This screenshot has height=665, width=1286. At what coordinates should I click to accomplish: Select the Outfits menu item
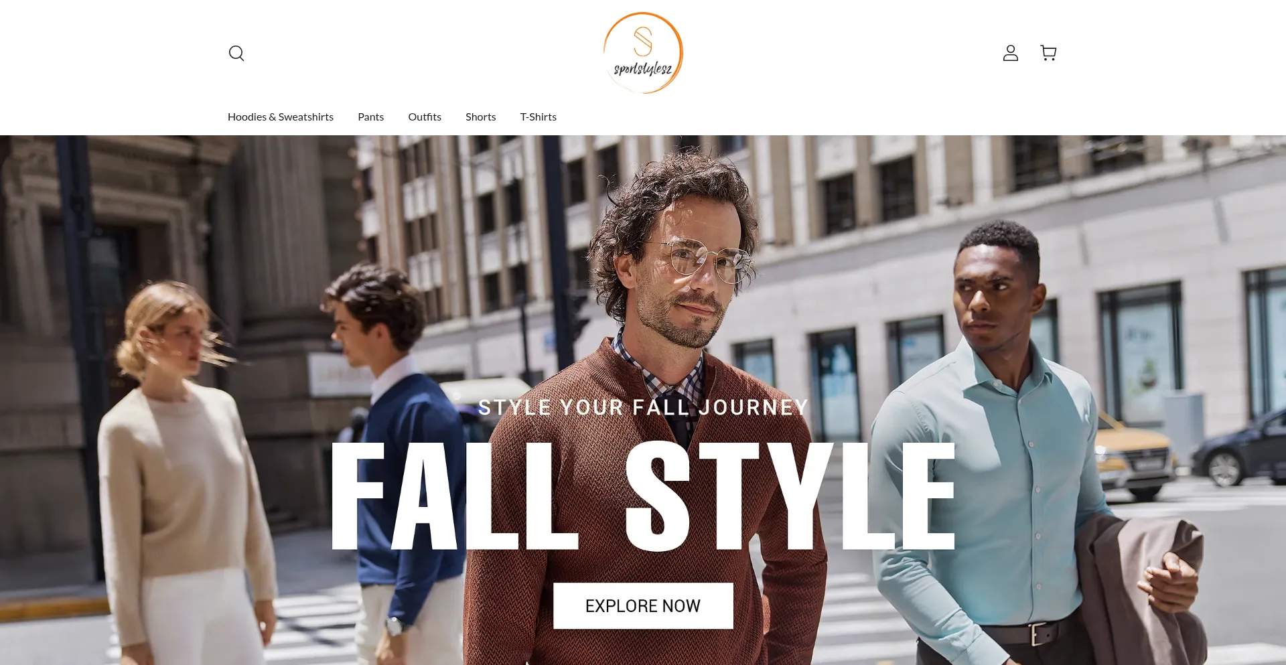(x=425, y=117)
